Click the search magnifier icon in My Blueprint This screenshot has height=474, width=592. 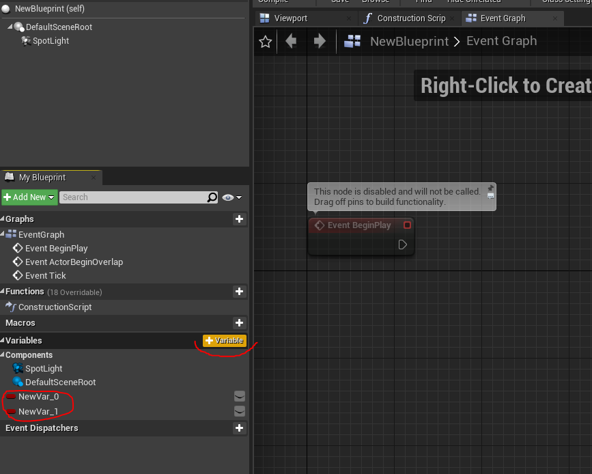click(212, 197)
